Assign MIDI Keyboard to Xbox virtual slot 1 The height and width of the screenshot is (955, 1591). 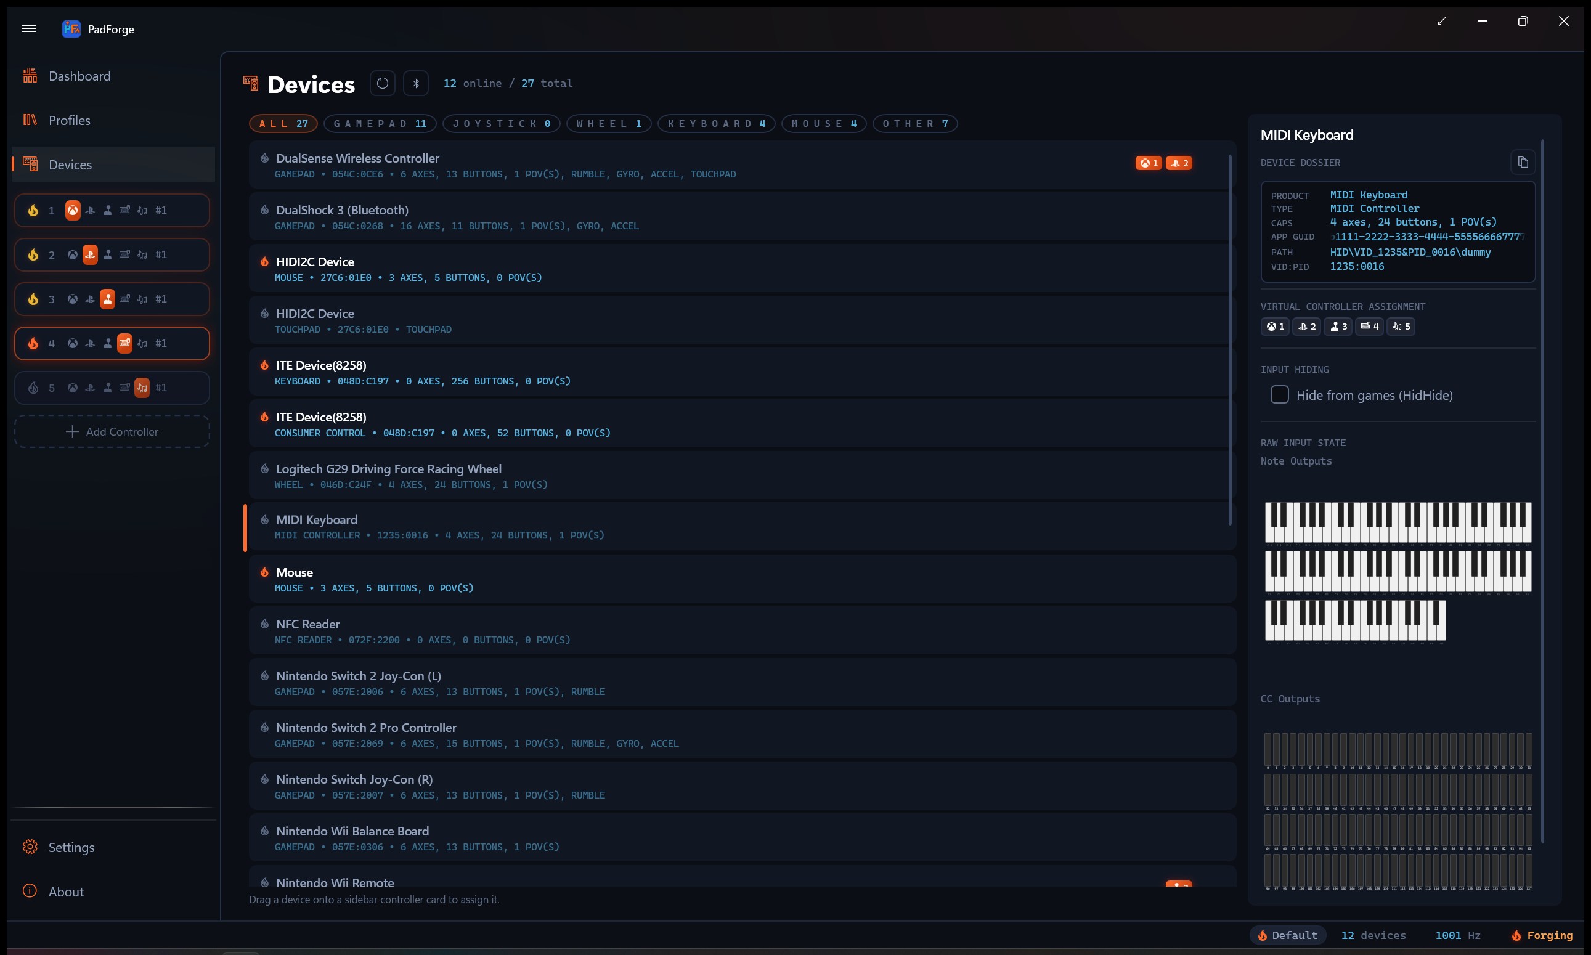[1274, 327]
